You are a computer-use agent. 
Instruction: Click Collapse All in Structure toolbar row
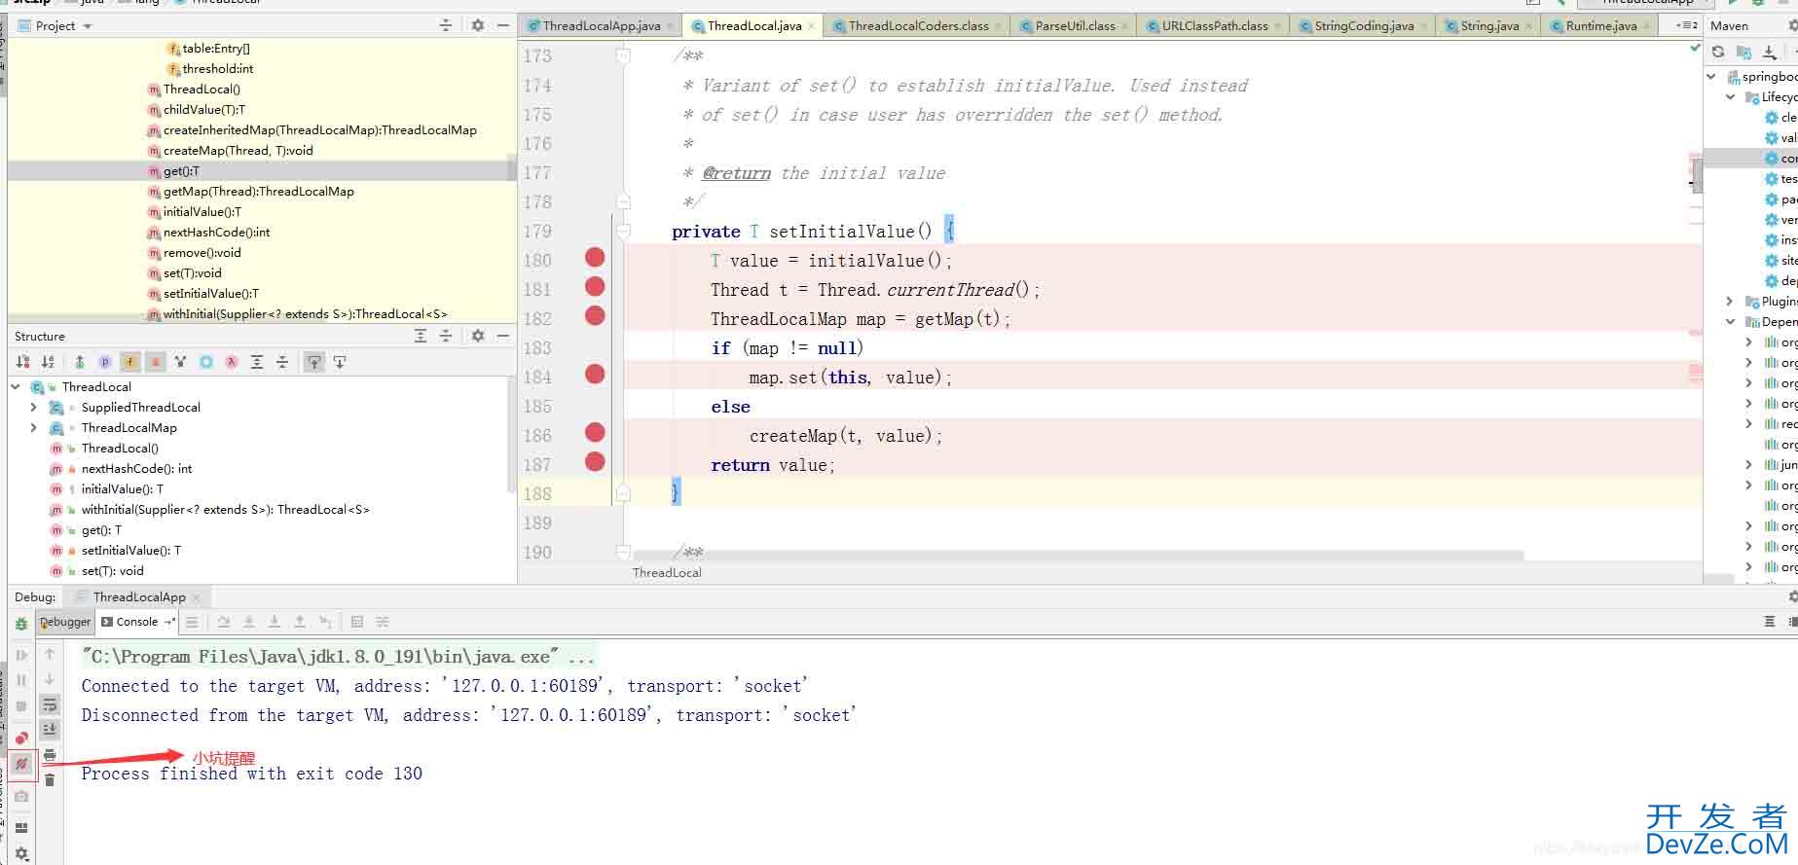[282, 362]
